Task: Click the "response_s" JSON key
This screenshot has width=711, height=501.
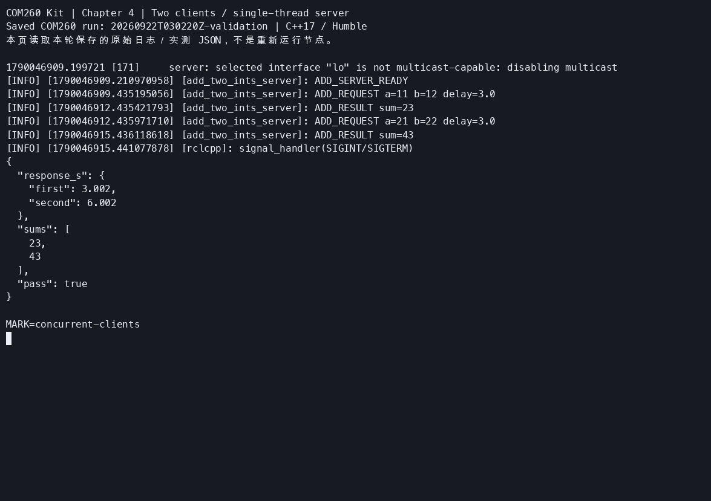Action: tap(52, 176)
